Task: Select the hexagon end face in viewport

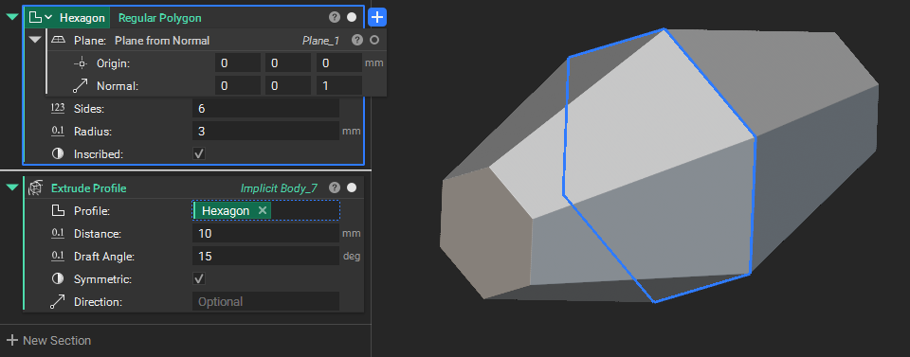Action: 484,232
